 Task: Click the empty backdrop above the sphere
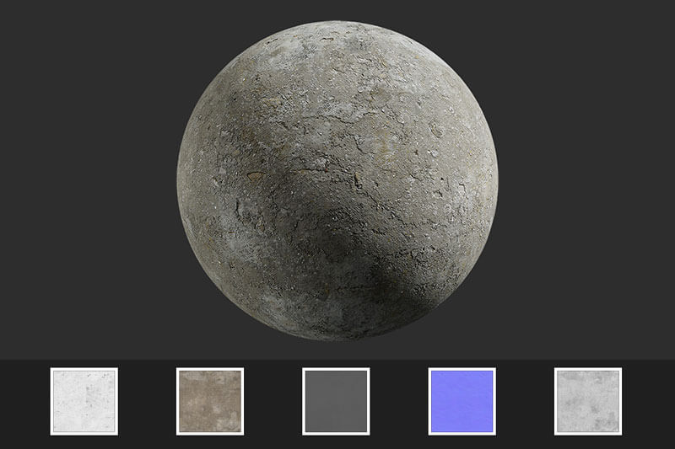(x=337, y=10)
